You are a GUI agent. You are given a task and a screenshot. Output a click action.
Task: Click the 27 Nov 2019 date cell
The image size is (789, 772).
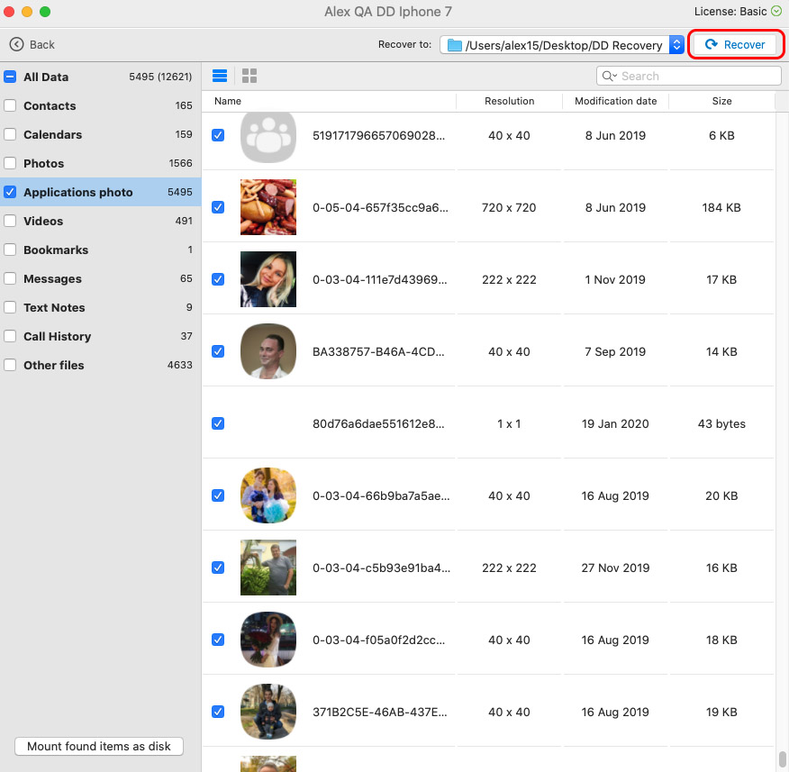click(615, 568)
